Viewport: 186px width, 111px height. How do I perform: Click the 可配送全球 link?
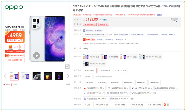click(124, 35)
